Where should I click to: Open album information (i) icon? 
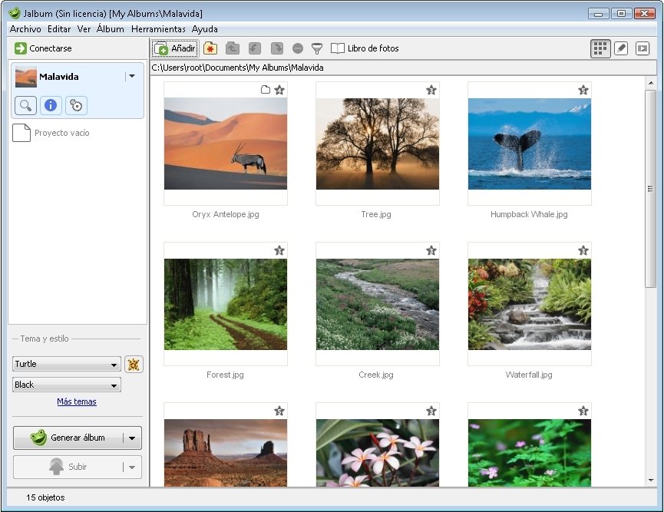click(x=51, y=105)
